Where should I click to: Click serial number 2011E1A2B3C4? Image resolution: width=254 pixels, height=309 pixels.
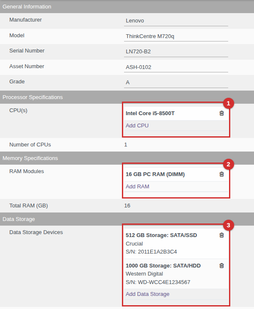click(x=157, y=252)
